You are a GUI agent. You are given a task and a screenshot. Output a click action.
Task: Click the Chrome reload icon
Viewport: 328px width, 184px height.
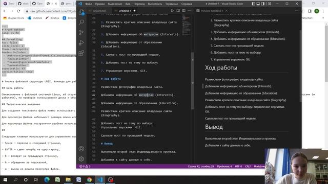coord(18,11)
